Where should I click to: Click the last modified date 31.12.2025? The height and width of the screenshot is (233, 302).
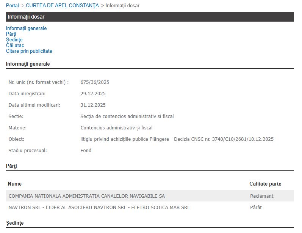pyautogui.click(x=93, y=105)
